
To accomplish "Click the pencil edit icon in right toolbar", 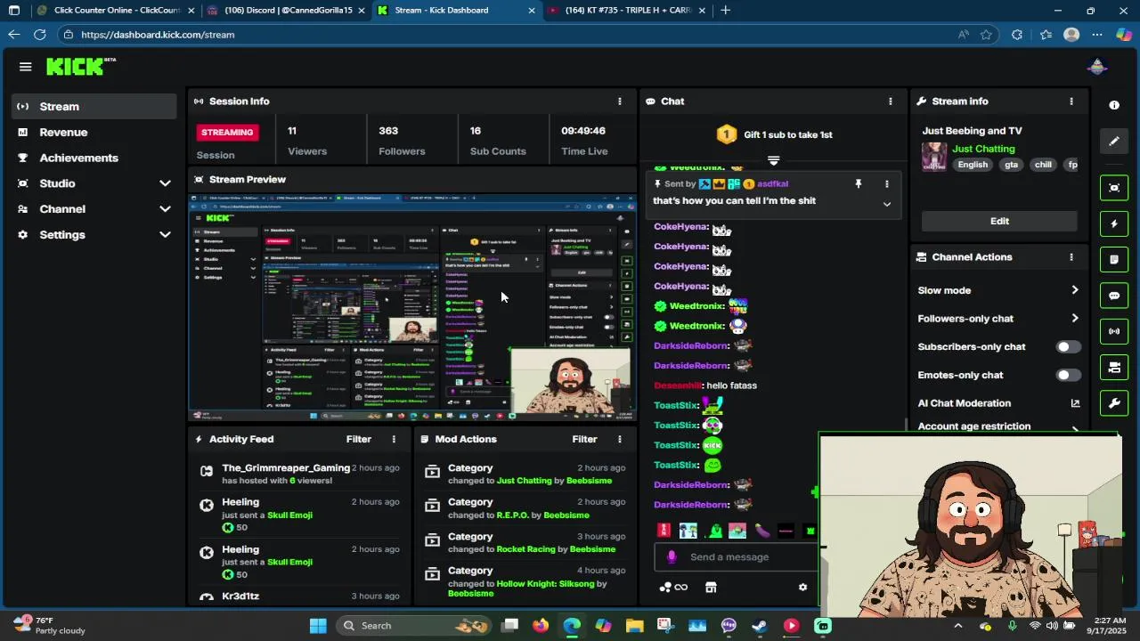I will tap(1114, 141).
